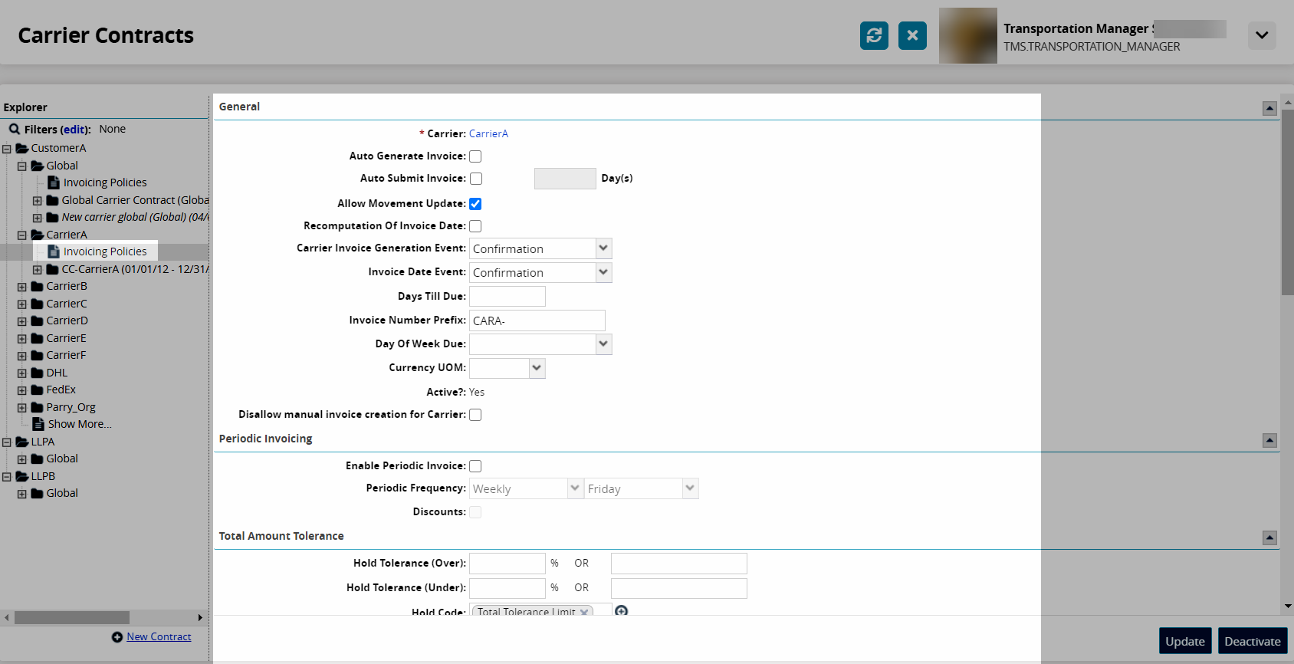The height and width of the screenshot is (664, 1294).
Task: Open Carrier Invoice Generation Event dropdown
Action: [x=603, y=248]
